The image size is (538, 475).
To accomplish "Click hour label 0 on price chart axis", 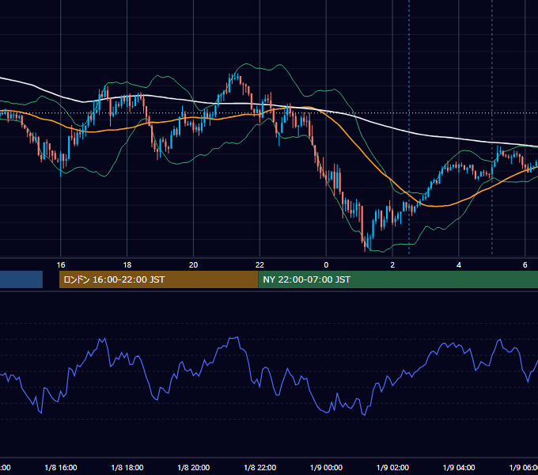I will 326,265.
